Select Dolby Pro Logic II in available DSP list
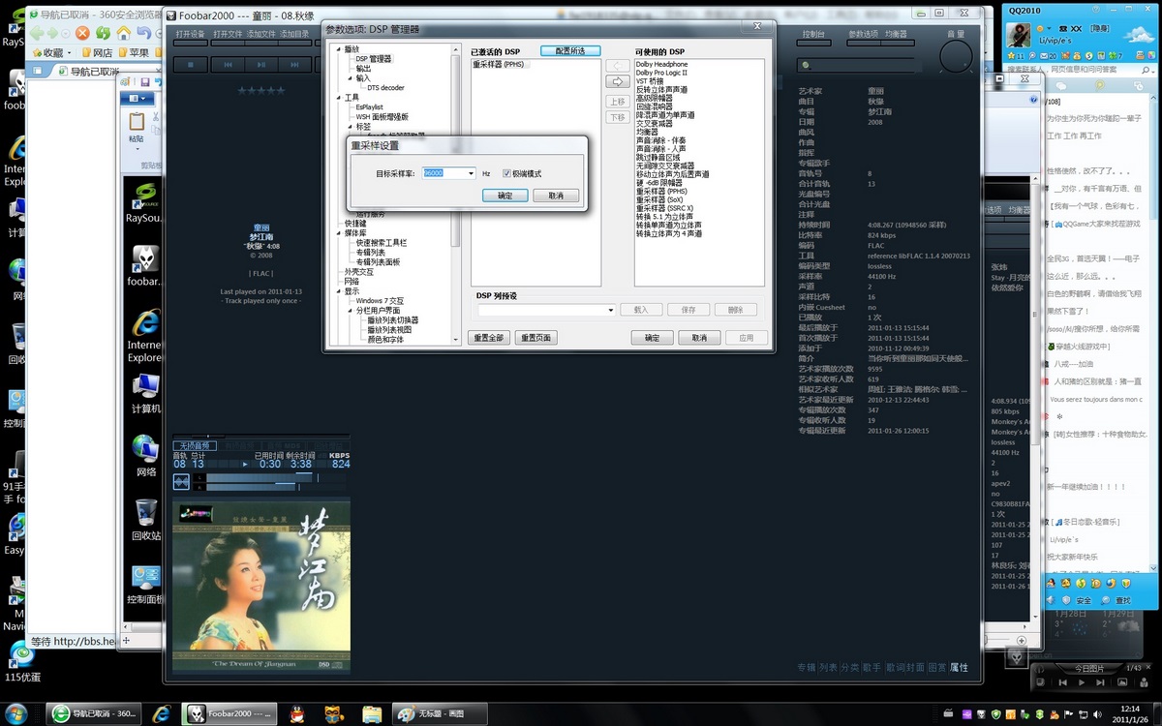The height and width of the screenshot is (726, 1162). pos(661,73)
